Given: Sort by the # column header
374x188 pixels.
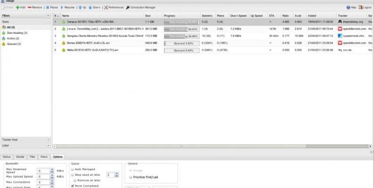Looking at the screenshot, I should (x=57, y=16).
